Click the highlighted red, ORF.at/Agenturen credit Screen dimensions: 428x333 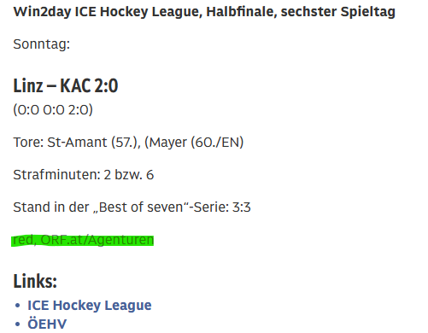tap(83, 240)
